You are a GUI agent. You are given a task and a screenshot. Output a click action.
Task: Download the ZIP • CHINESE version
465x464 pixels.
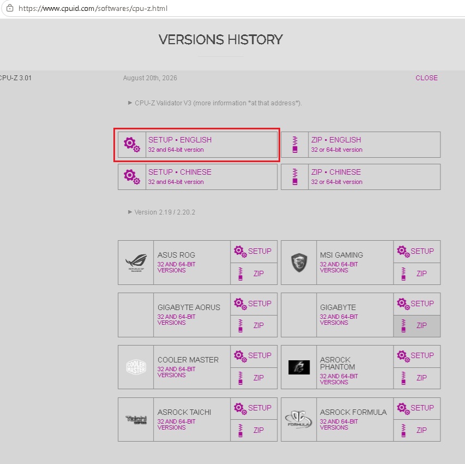[361, 177]
